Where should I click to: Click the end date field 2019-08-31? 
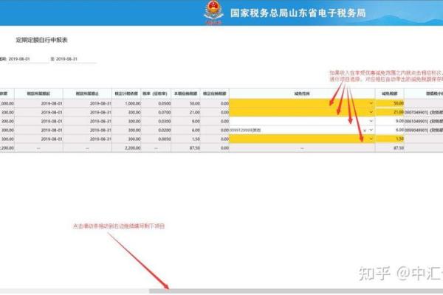pos(76,59)
